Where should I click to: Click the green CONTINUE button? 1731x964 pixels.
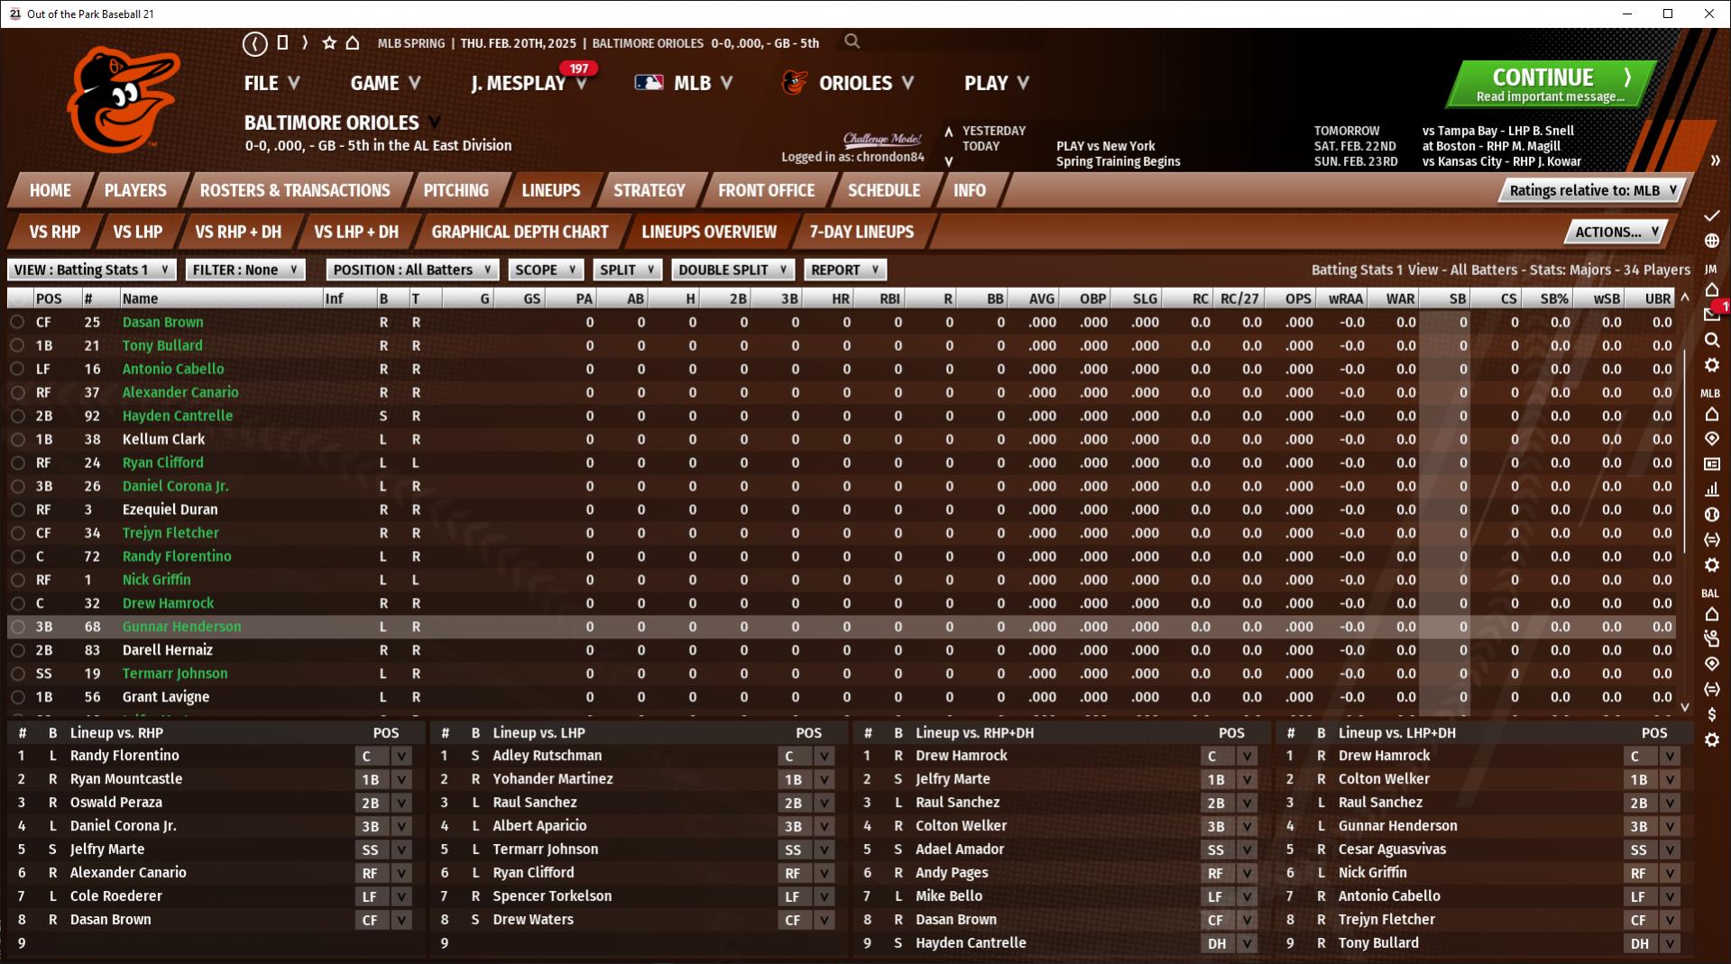[1551, 85]
